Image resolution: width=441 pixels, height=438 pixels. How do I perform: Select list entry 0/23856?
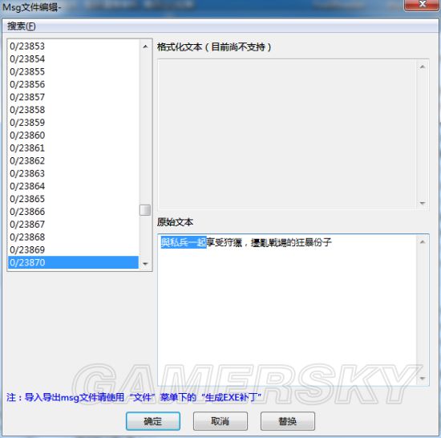[74, 84]
